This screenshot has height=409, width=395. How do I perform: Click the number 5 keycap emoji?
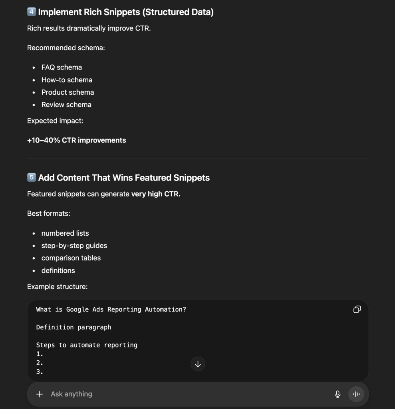[32, 178]
